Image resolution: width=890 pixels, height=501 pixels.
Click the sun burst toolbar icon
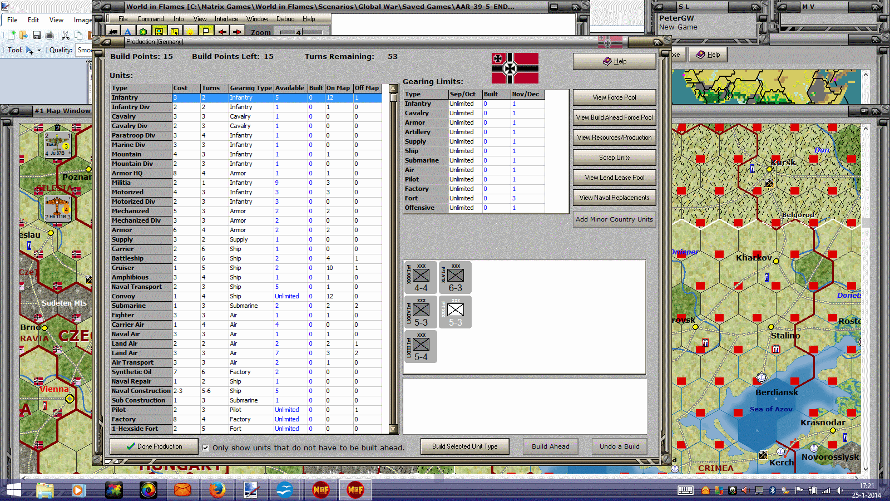tap(191, 32)
